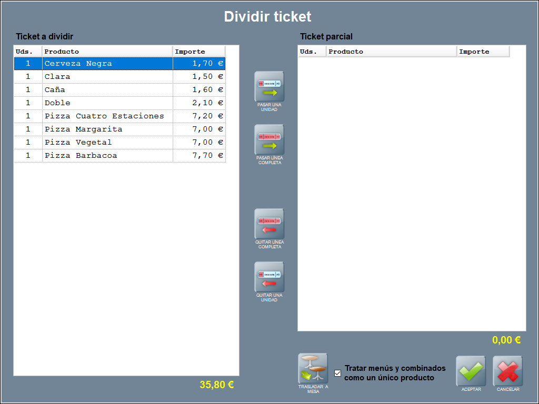Toggle 'Tratar menús y combinados' checkbox
This screenshot has width=539, height=404.
pyautogui.click(x=338, y=373)
